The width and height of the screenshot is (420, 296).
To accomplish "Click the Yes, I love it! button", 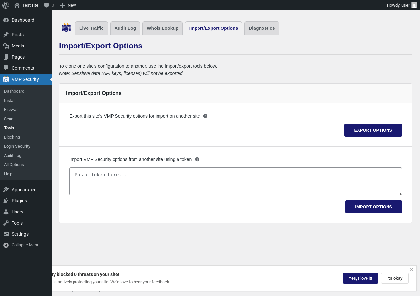I will coord(360,278).
